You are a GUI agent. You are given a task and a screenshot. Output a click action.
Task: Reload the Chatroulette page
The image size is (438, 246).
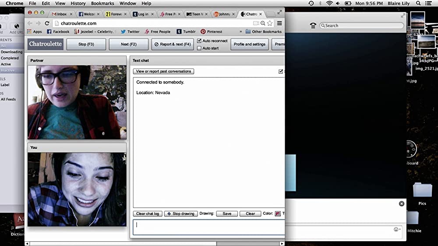(x=47, y=23)
